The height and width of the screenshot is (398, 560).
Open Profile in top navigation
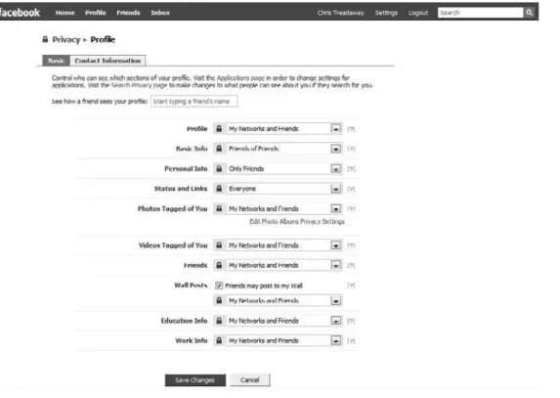(96, 13)
